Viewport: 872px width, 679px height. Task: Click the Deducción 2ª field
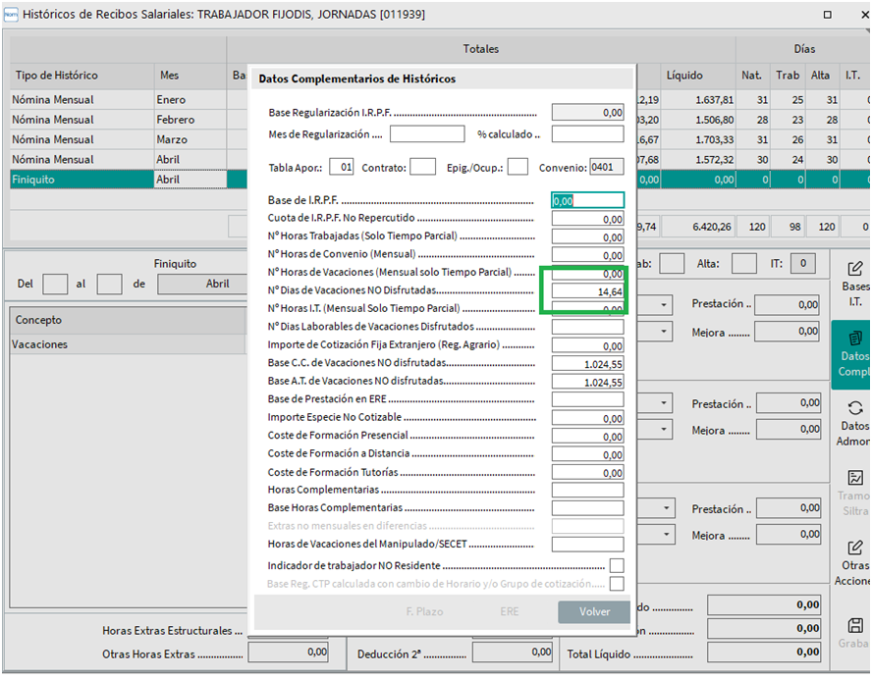(513, 653)
